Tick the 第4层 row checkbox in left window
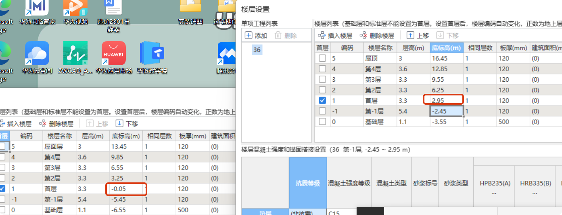This screenshot has height=215, width=562. (x=3, y=157)
